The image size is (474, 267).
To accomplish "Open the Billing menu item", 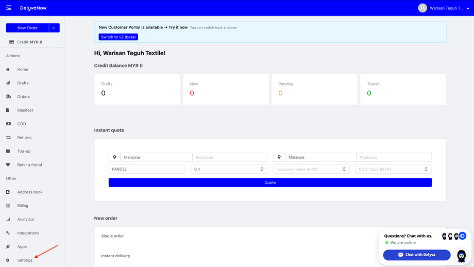I will [x=23, y=206].
